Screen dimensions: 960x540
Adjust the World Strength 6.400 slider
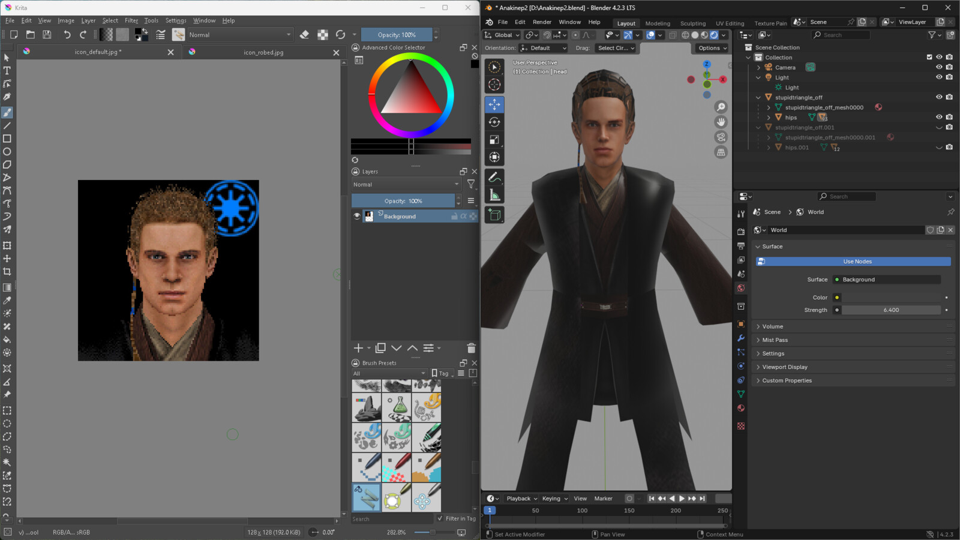point(891,310)
